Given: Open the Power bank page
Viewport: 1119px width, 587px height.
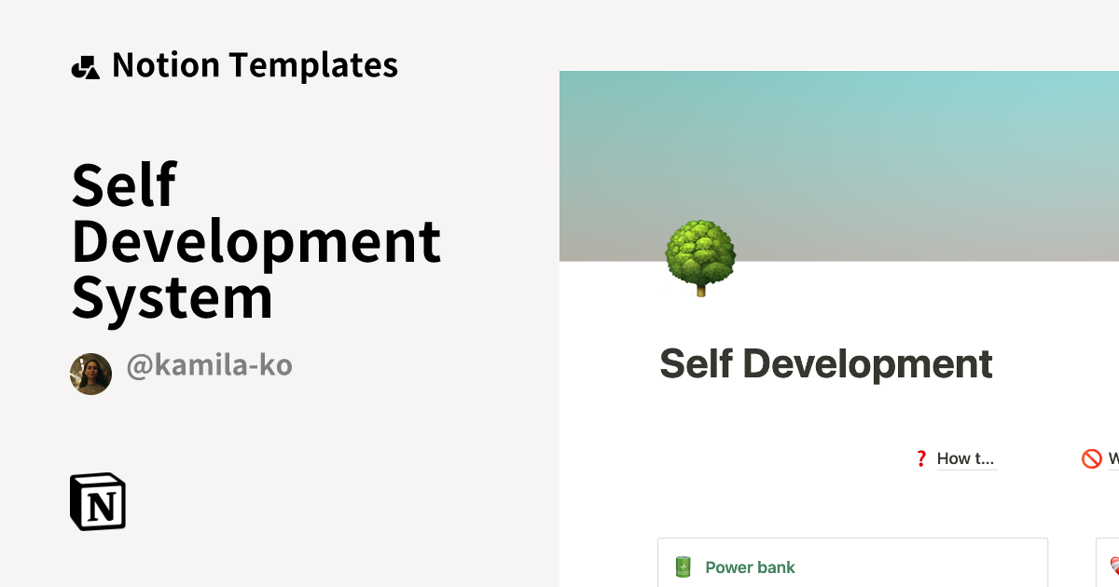Looking at the screenshot, I should coord(750,567).
